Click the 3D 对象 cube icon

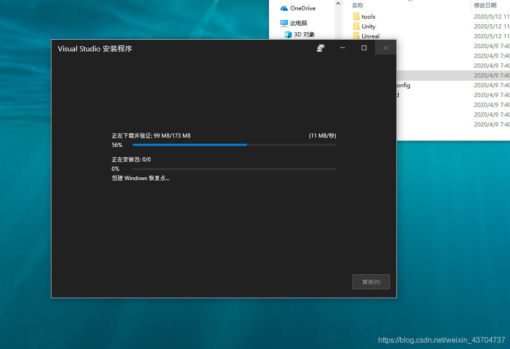click(x=288, y=35)
